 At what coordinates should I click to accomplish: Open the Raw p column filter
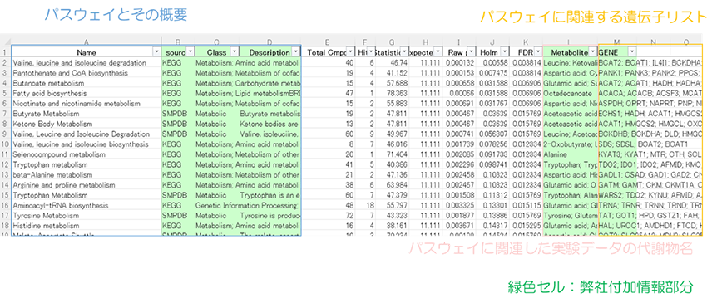point(470,51)
